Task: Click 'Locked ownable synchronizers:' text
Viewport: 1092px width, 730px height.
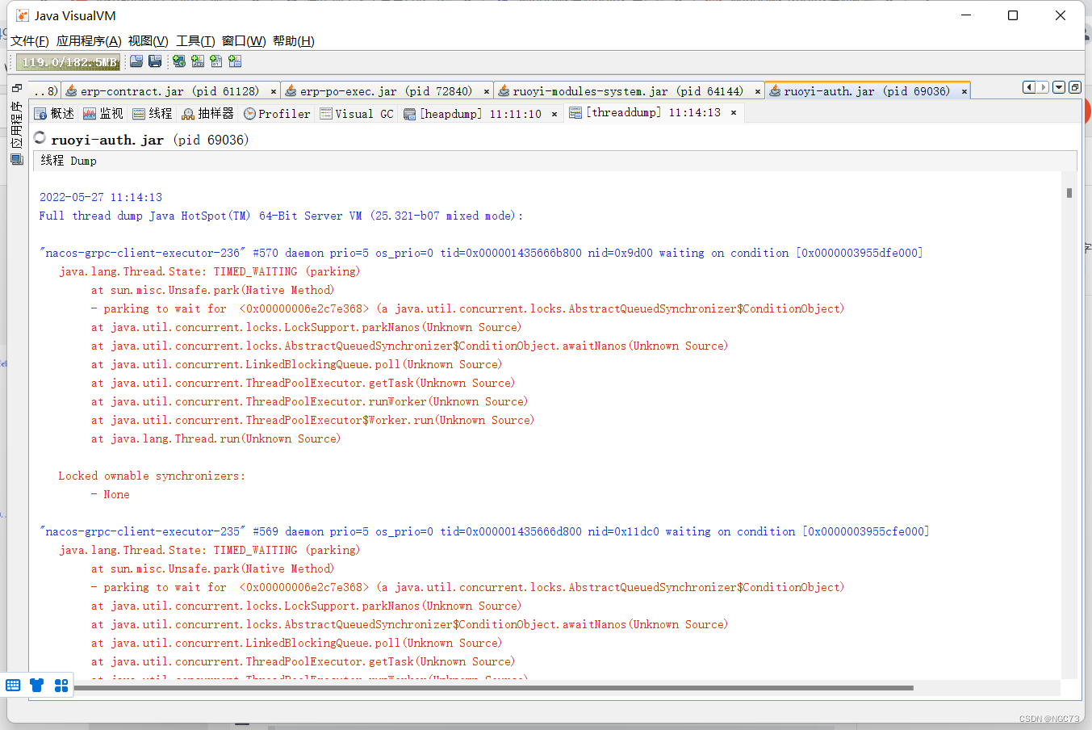Action: [x=152, y=476]
